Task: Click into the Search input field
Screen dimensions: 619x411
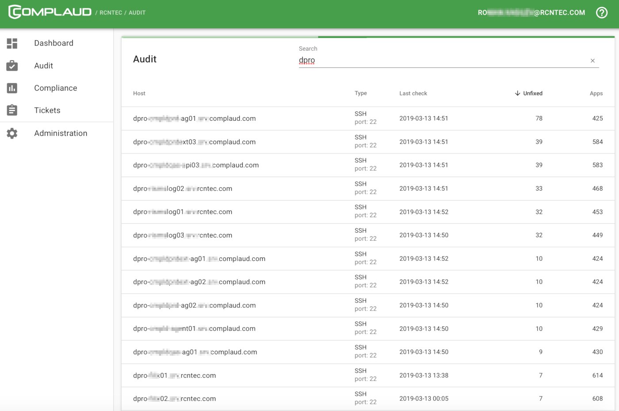Action: [x=442, y=61]
